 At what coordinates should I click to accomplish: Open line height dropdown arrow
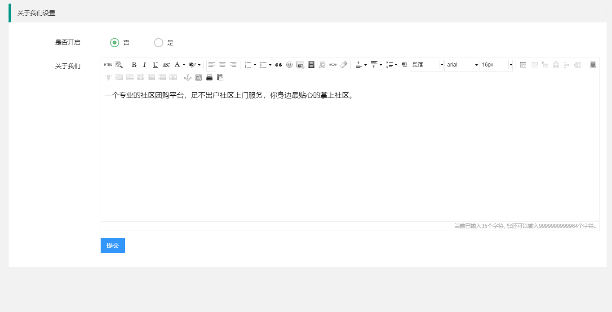click(x=396, y=65)
